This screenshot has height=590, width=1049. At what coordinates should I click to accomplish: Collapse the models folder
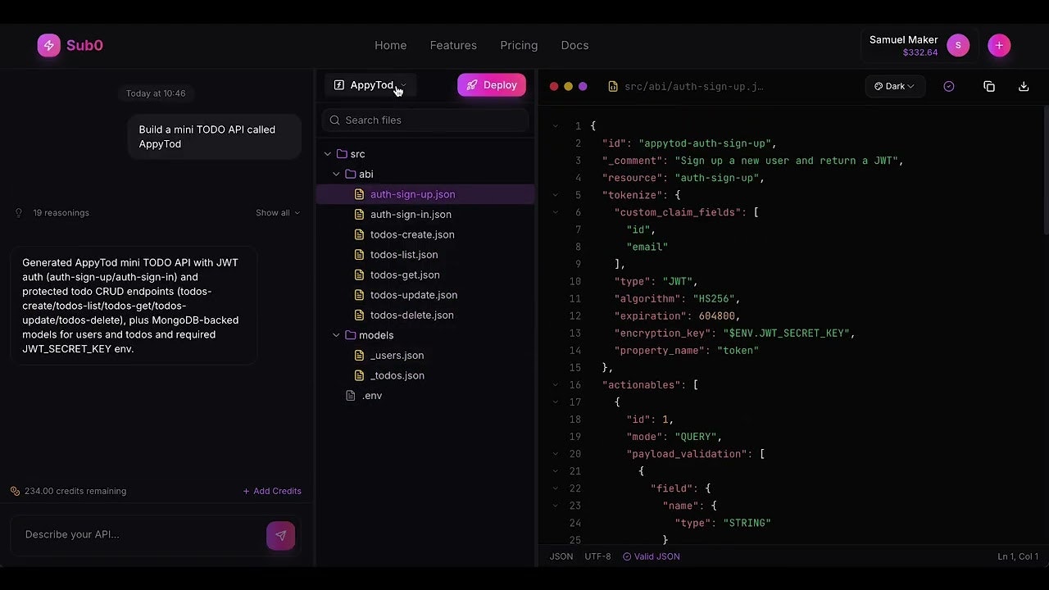click(x=336, y=335)
